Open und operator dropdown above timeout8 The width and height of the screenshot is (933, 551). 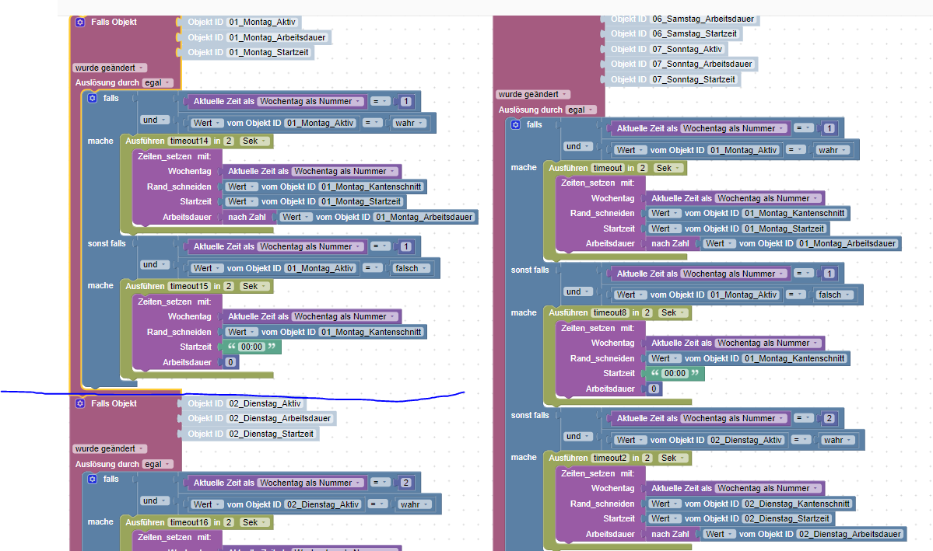(x=578, y=292)
